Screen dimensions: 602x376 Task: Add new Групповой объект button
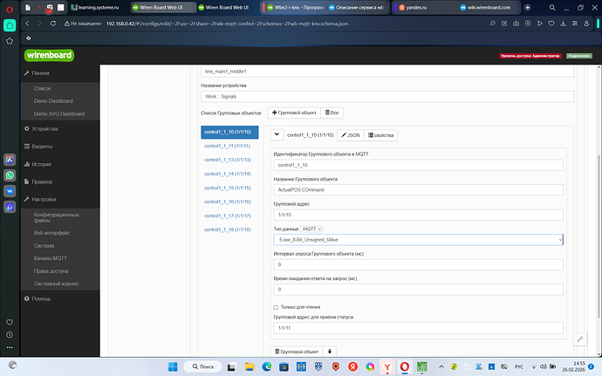coord(294,113)
